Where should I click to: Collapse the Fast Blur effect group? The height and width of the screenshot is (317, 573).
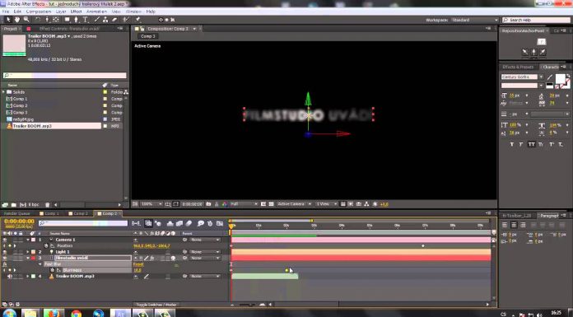pyautogui.click(x=40, y=264)
